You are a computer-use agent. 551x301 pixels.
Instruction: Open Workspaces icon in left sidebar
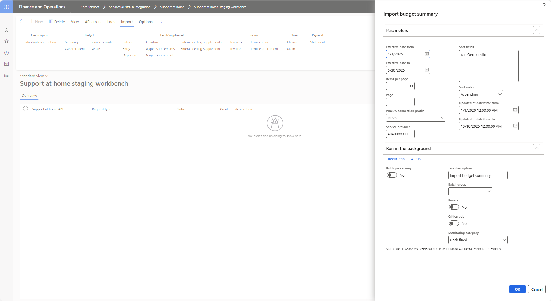pos(6,64)
